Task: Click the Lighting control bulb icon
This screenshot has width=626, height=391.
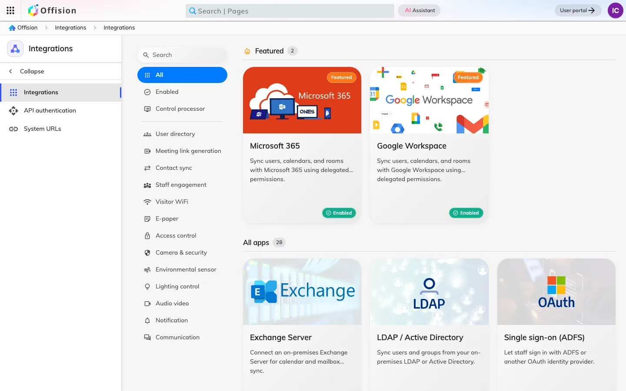Action: [147, 287]
